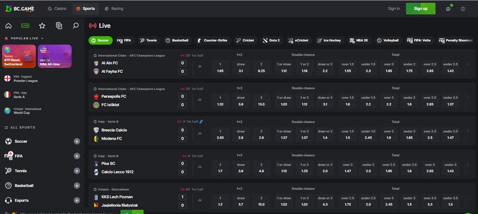Click the Modena FC team crest
This screenshot has width=478, height=214.
tap(96, 139)
